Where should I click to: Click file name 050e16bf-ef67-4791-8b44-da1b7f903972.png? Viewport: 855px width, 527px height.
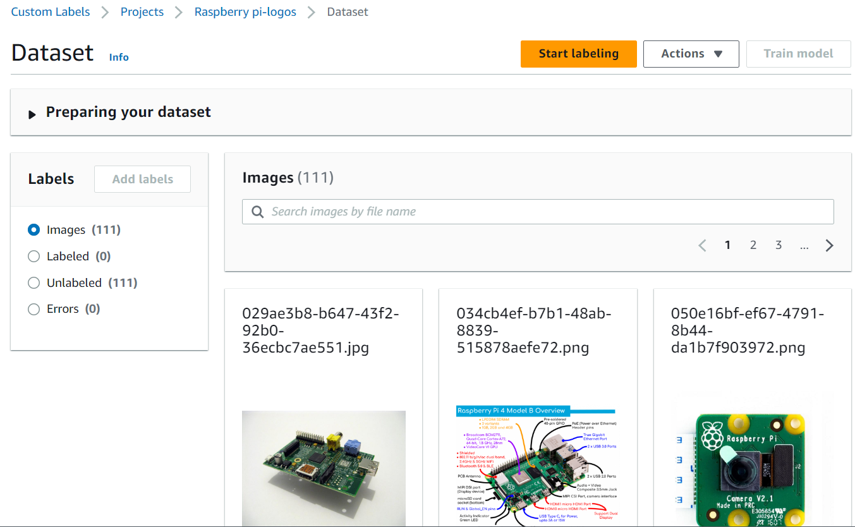(x=748, y=330)
